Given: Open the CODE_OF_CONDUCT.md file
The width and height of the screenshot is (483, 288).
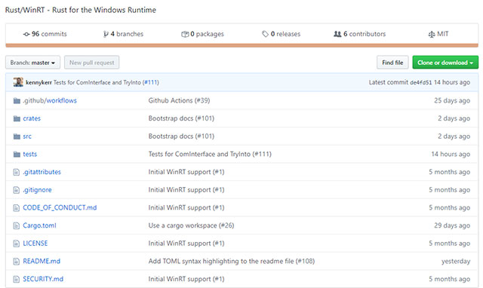Looking at the screenshot, I should pyautogui.click(x=60, y=207).
